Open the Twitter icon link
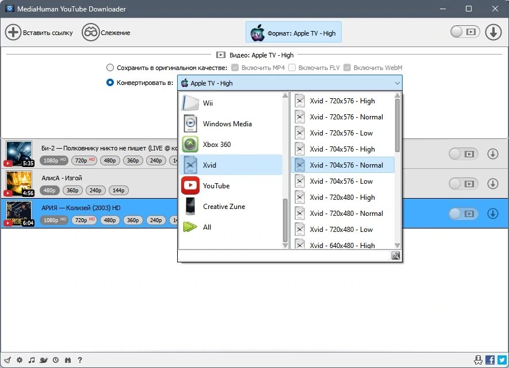The height and width of the screenshot is (368, 509). [x=502, y=359]
